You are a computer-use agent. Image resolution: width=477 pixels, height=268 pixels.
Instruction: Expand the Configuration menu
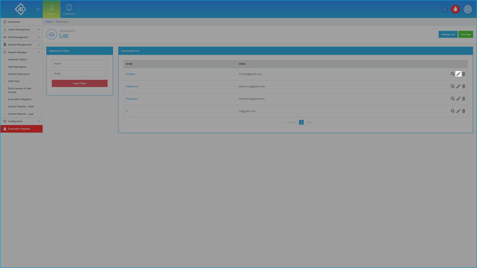click(x=21, y=121)
